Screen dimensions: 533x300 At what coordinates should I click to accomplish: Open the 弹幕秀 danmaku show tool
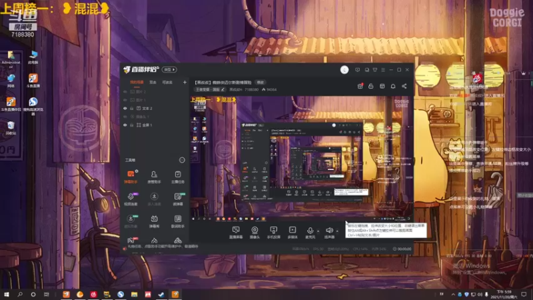tap(154, 221)
